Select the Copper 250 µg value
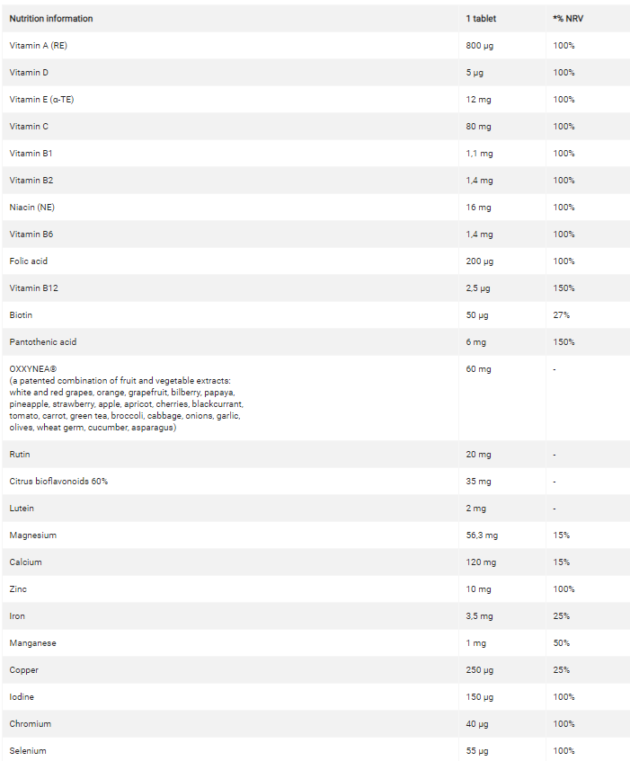This screenshot has height=761, width=630. (479, 670)
